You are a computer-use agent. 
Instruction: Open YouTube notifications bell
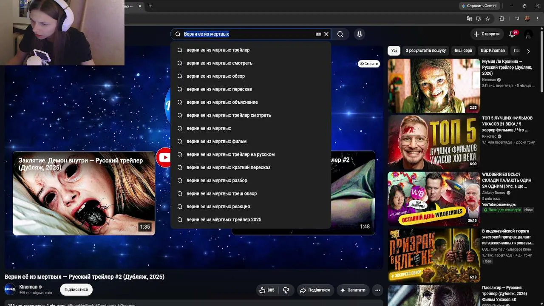click(512, 34)
